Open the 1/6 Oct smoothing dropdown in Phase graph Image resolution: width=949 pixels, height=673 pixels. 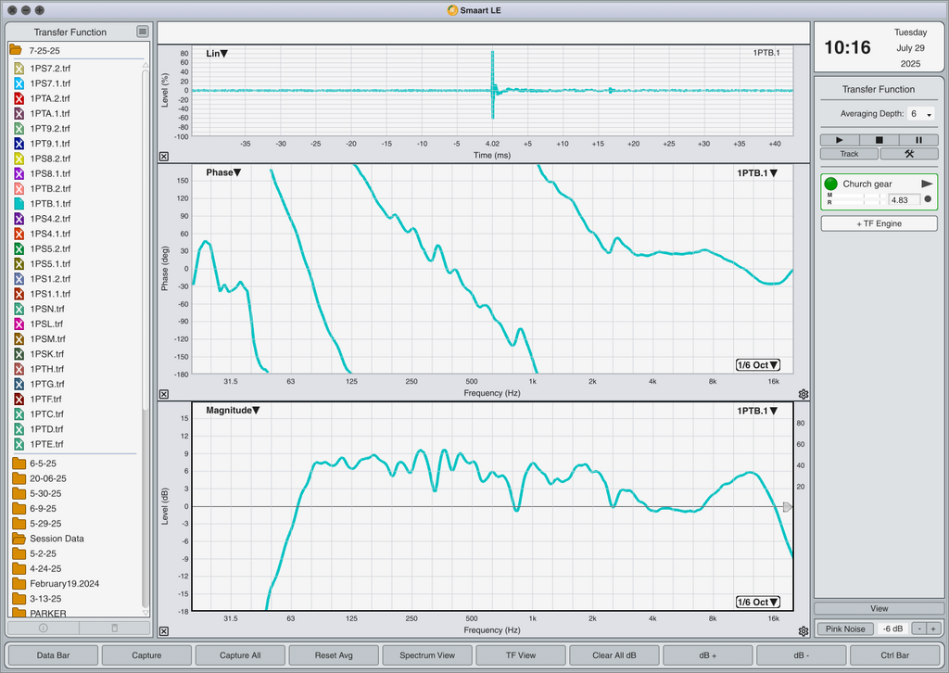[x=758, y=365]
